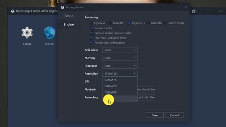
Task: Maximize the Gameloop main window
Action: click(x=214, y=11)
